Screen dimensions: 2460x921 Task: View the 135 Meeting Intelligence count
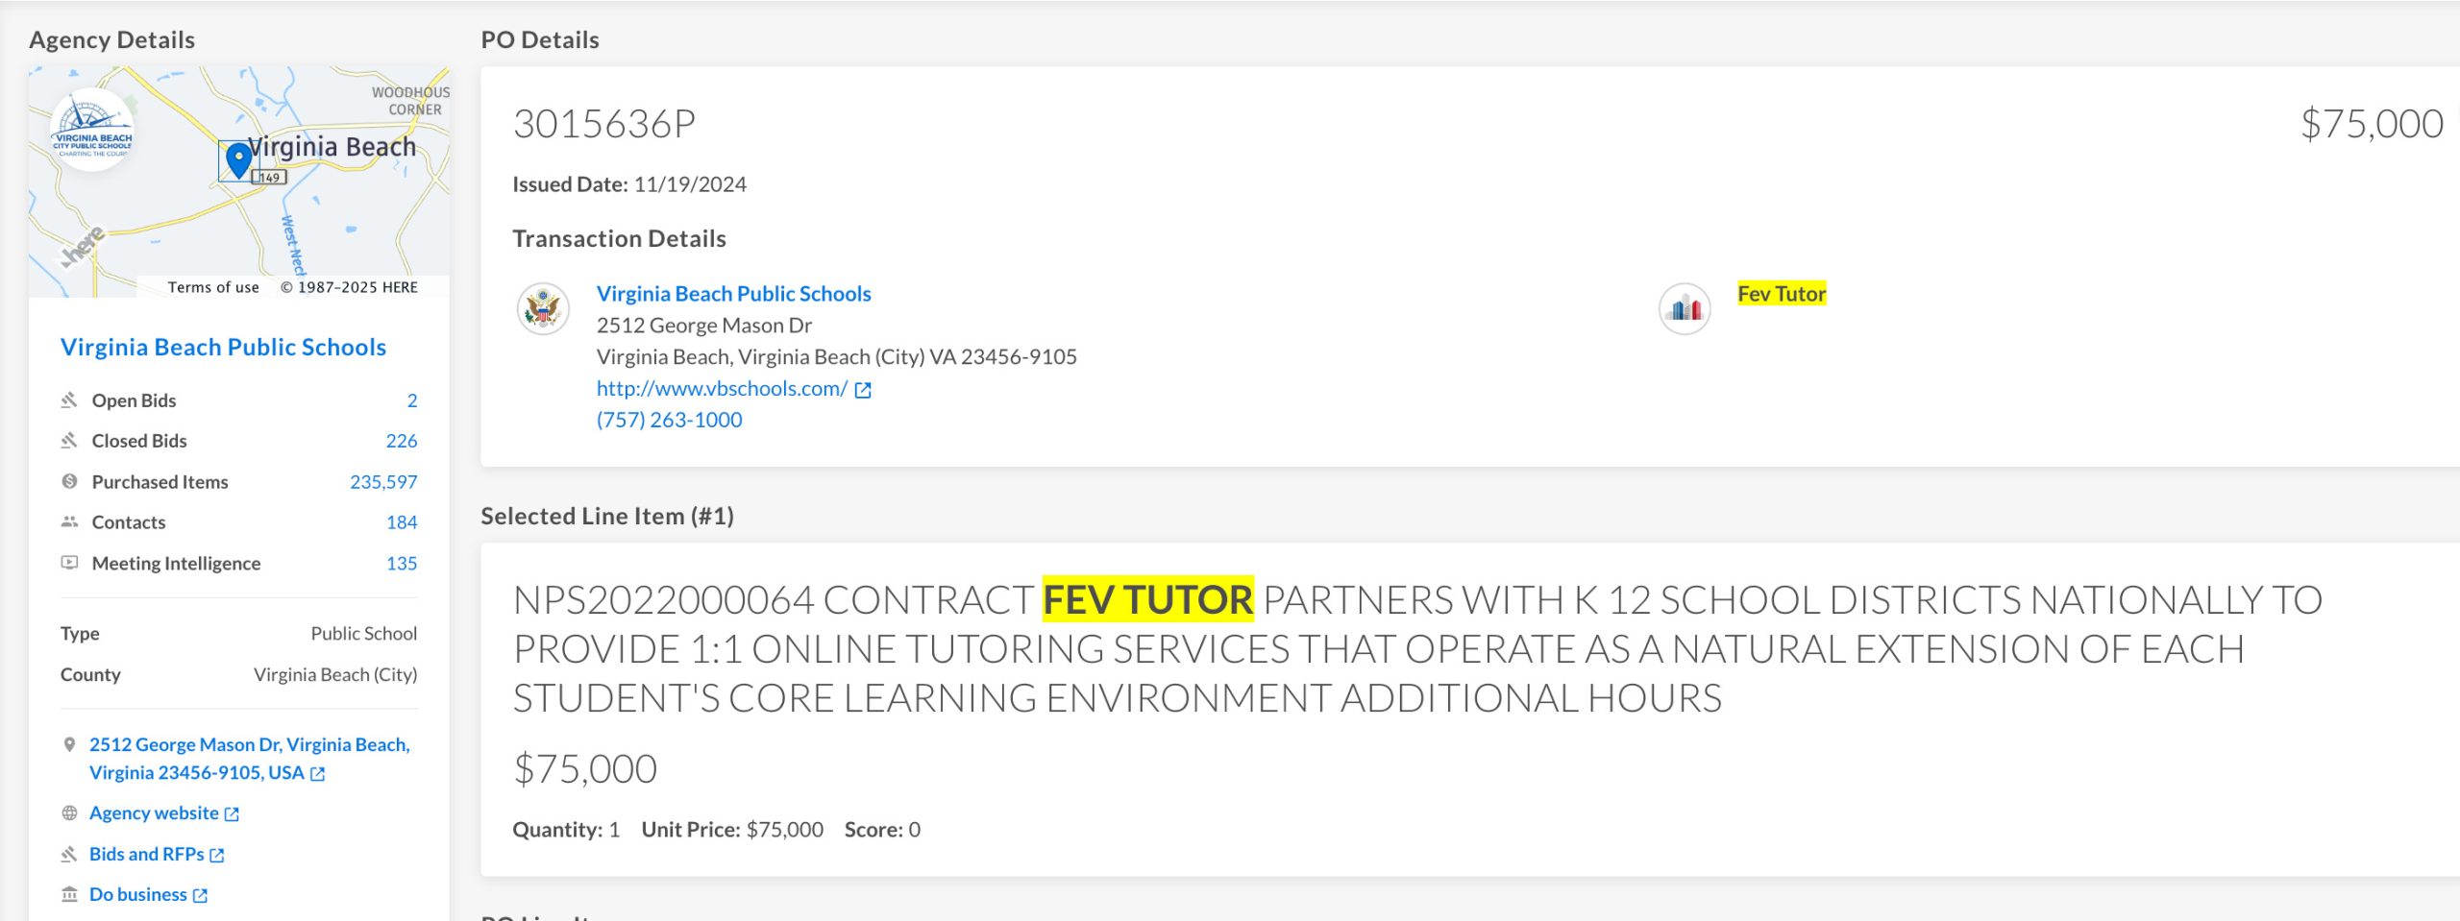(x=402, y=564)
